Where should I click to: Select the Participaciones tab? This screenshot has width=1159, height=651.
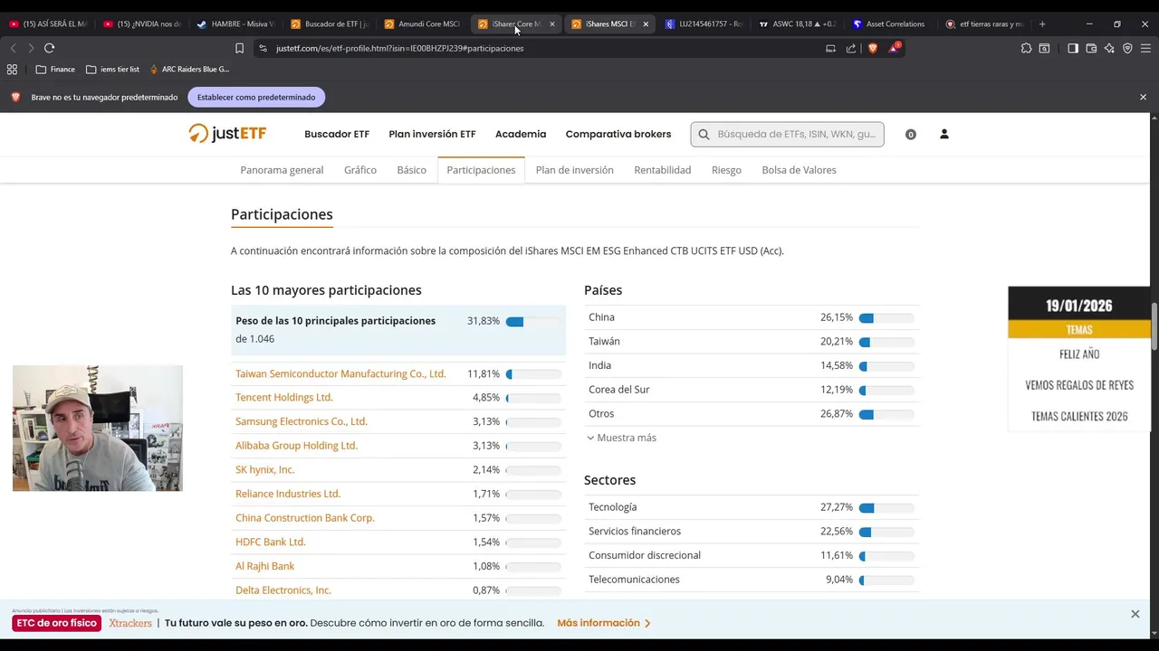coord(481,170)
